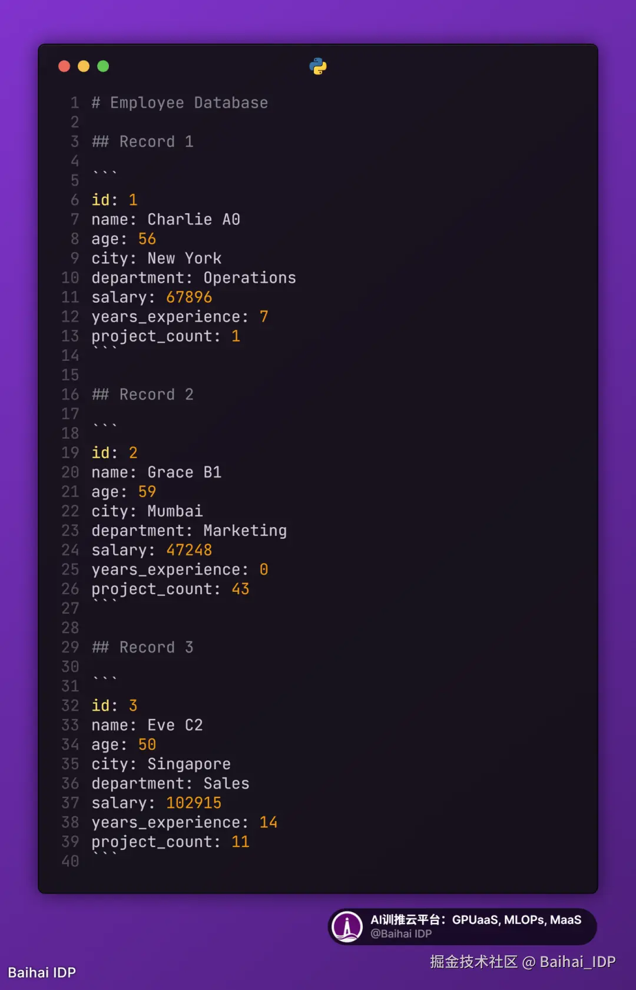Click the name 'Grace B1' line

[x=157, y=472]
